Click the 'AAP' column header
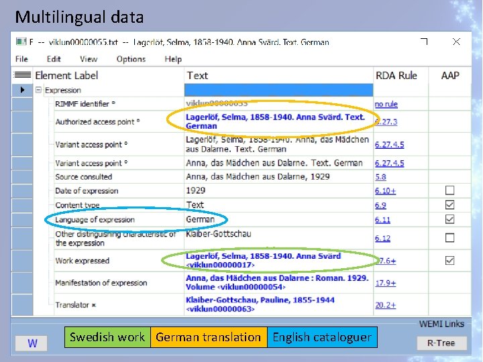This screenshot has width=483, height=362. click(450, 75)
